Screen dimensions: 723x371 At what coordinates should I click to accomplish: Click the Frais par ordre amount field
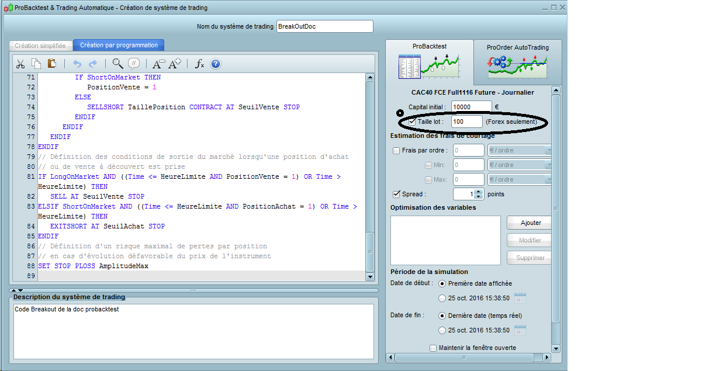[468, 150]
